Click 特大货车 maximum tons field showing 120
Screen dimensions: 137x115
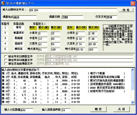pos(93,49)
